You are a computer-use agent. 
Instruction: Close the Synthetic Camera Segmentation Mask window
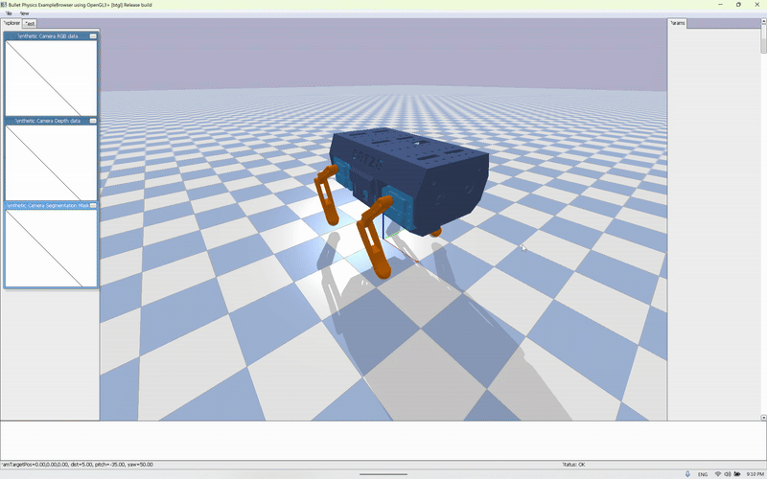click(93, 205)
